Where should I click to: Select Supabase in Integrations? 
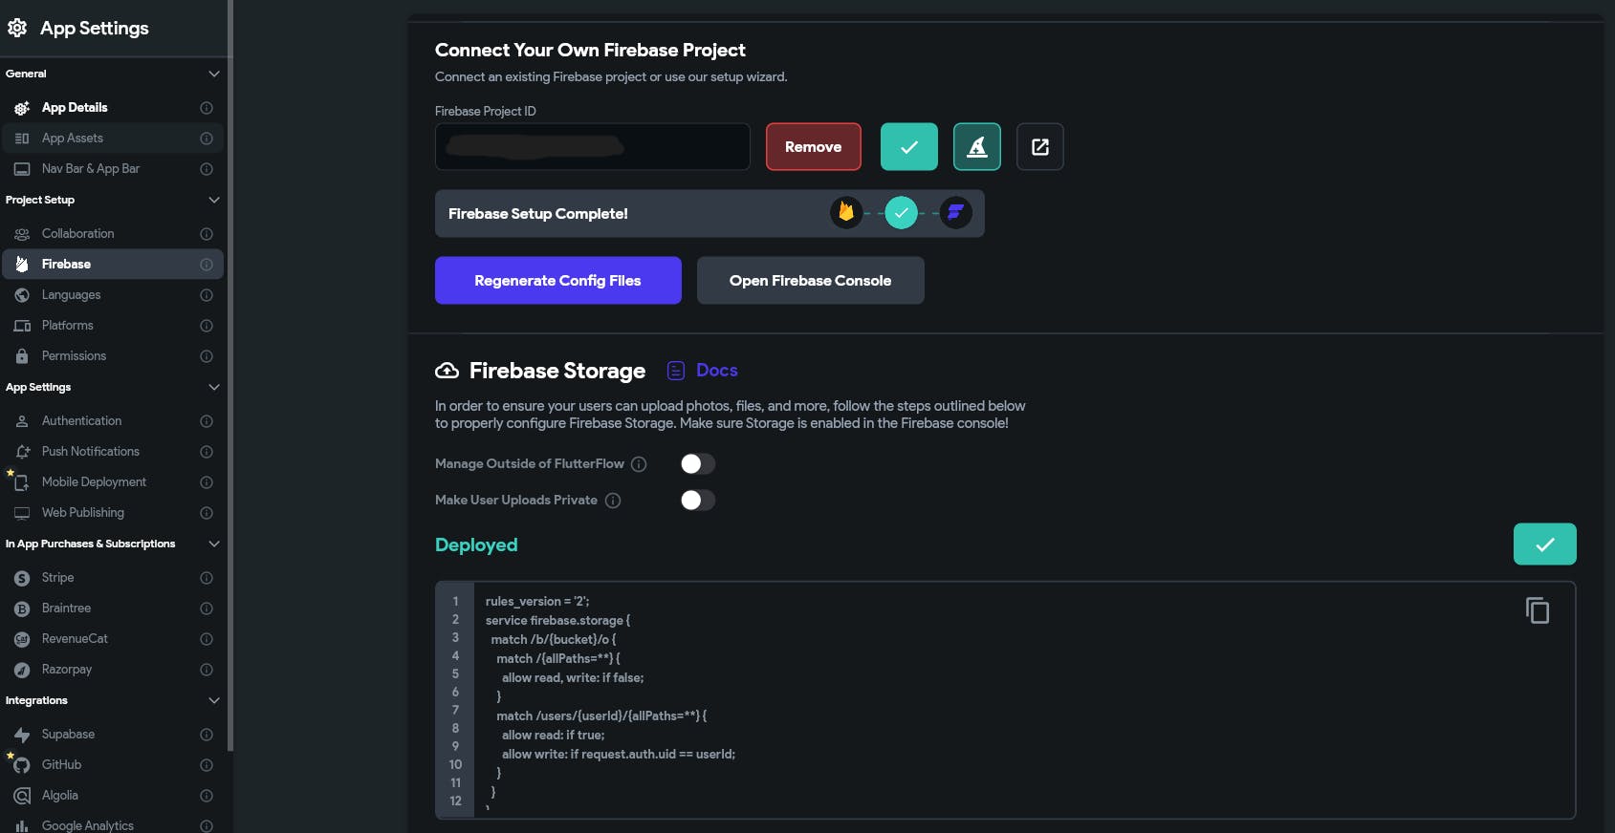68,735
